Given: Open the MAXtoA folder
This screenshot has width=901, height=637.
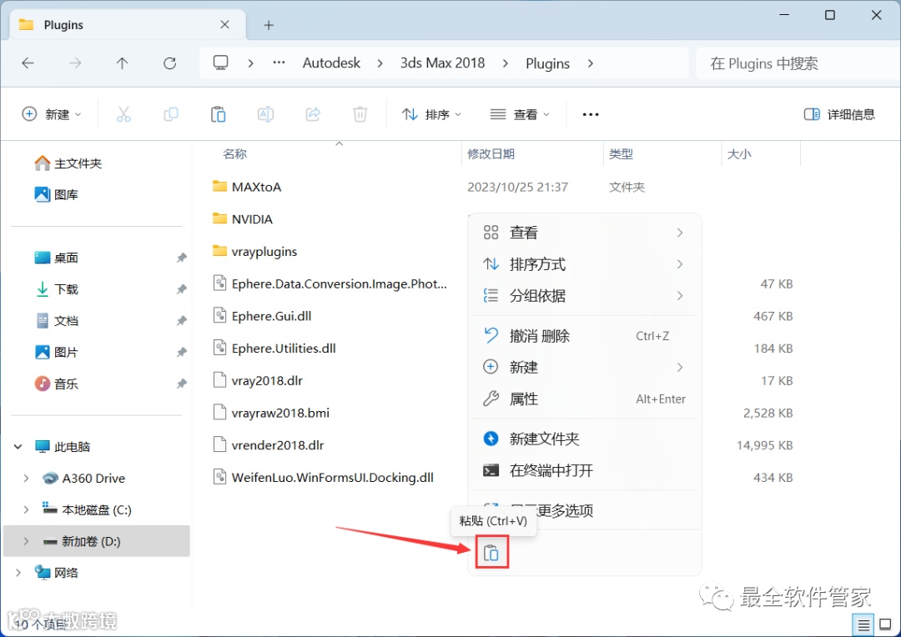Looking at the screenshot, I should tap(256, 187).
